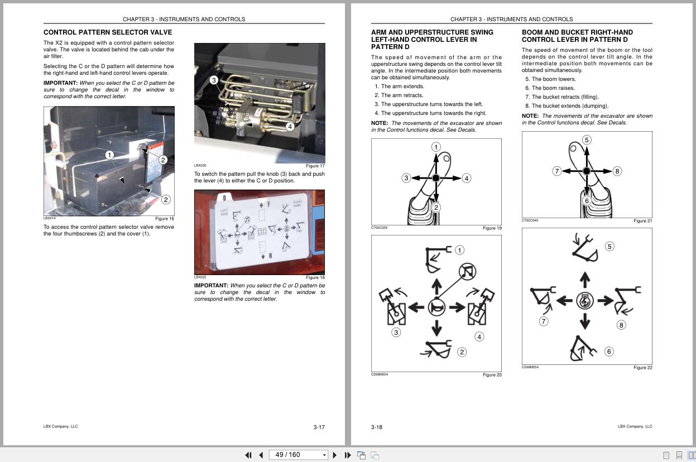Go back one page with the previous-page arrow
This screenshot has width=696, height=462.
[x=261, y=455]
